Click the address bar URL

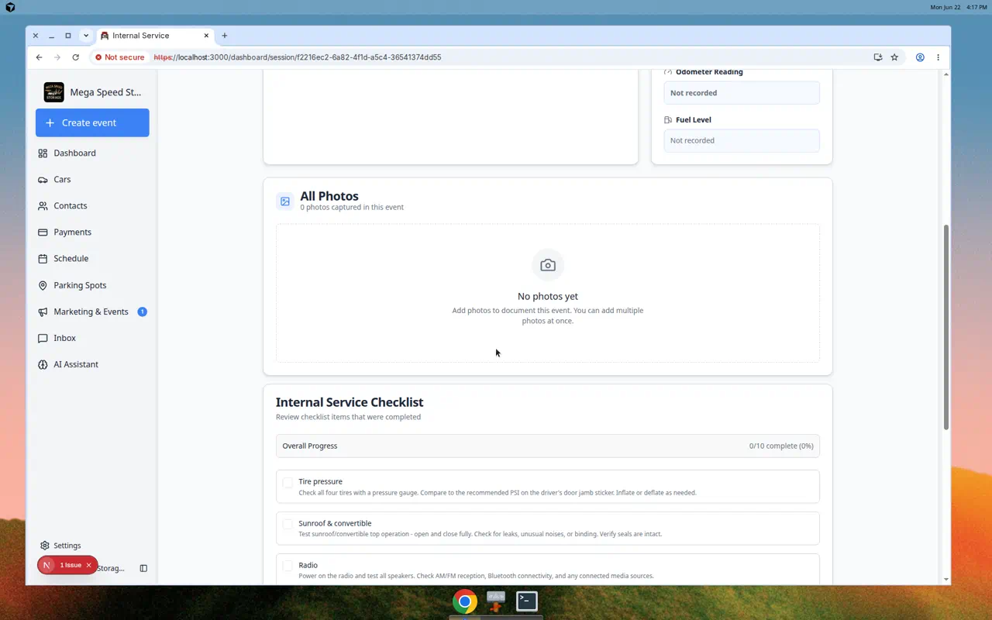pos(297,57)
